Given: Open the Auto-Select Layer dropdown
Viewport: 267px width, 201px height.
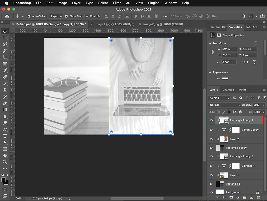Looking at the screenshot, I should point(56,16).
